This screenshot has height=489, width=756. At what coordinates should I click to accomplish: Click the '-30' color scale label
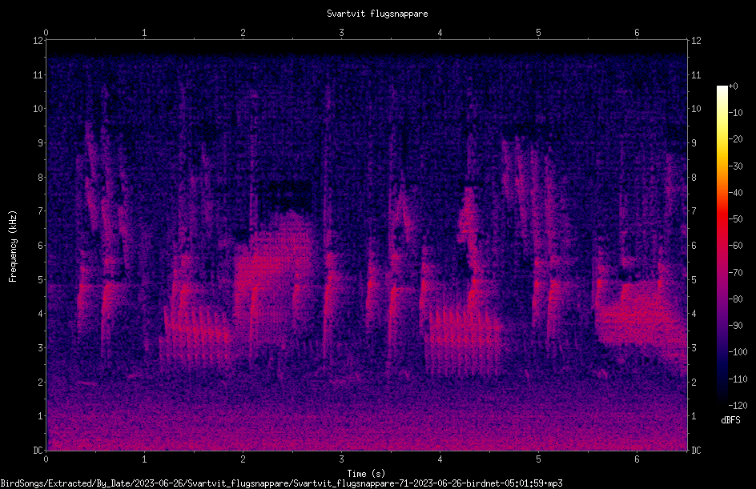(x=735, y=166)
